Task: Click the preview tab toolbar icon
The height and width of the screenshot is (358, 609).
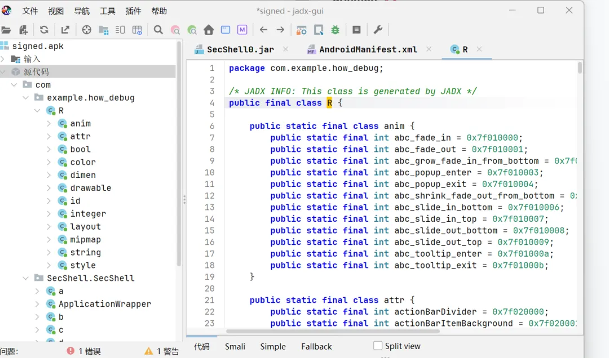Action: coord(121,30)
